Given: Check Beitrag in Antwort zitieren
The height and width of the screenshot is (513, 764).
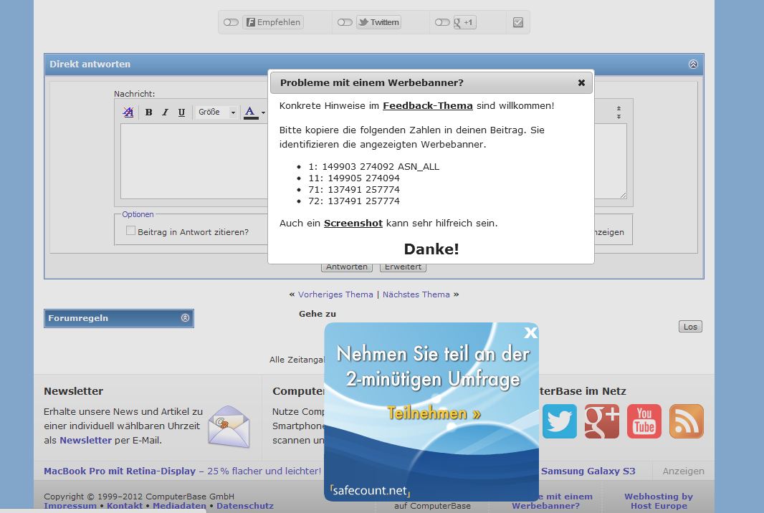Looking at the screenshot, I should pos(130,231).
